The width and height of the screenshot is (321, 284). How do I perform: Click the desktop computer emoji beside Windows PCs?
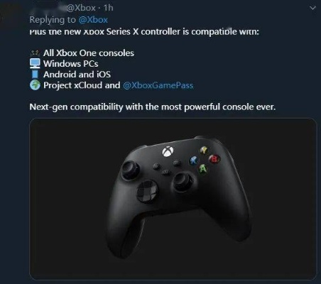tap(35, 63)
